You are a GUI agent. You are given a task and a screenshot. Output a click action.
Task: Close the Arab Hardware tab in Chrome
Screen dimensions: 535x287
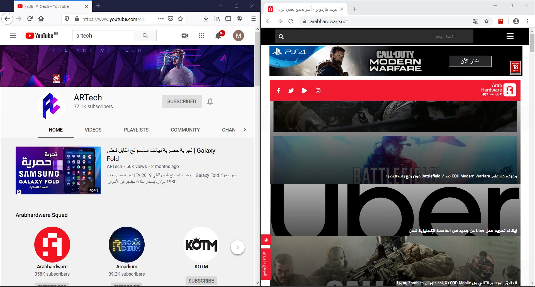342,9
